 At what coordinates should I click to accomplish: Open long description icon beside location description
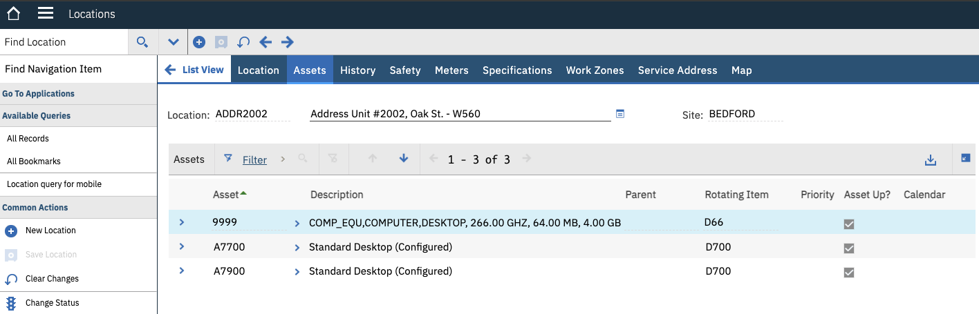click(x=620, y=114)
